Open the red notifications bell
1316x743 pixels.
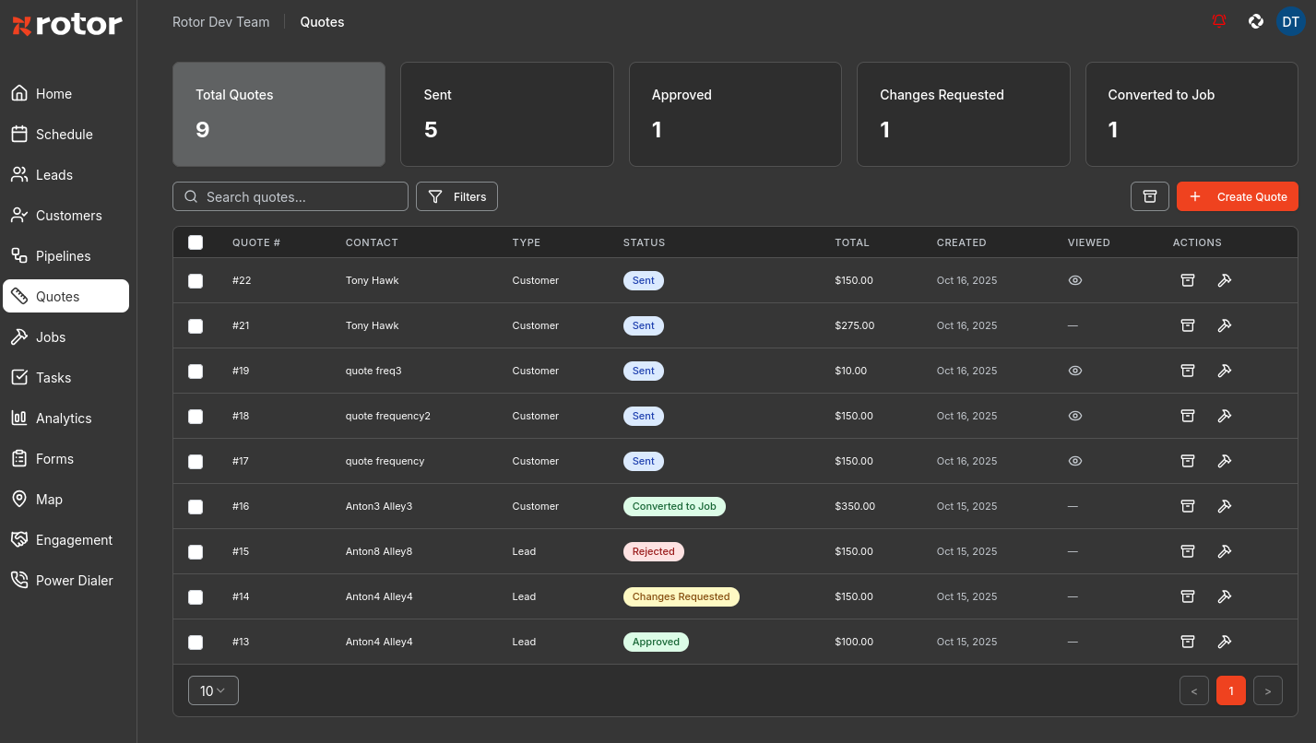(1219, 21)
